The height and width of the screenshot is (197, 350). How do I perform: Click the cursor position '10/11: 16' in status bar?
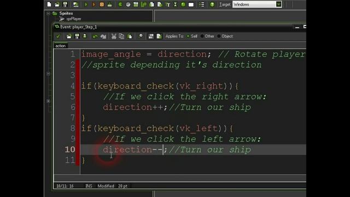(65, 186)
